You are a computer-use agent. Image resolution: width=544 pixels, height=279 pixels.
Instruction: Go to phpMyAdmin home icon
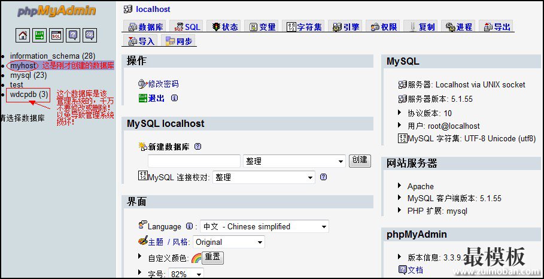pyautogui.click(x=23, y=35)
